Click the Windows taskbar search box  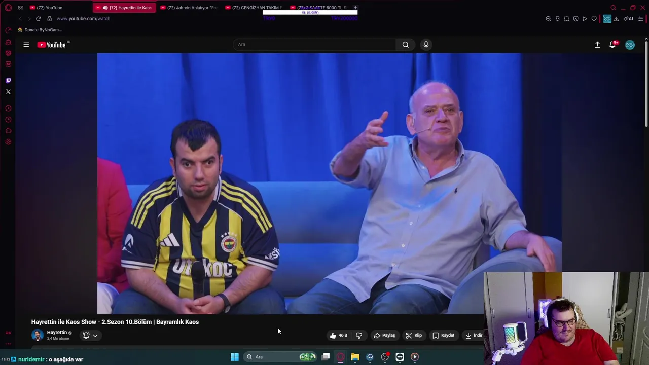click(279, 357)
